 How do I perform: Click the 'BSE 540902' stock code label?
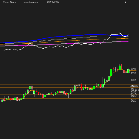pyautogui.click(x=53, y=2)
